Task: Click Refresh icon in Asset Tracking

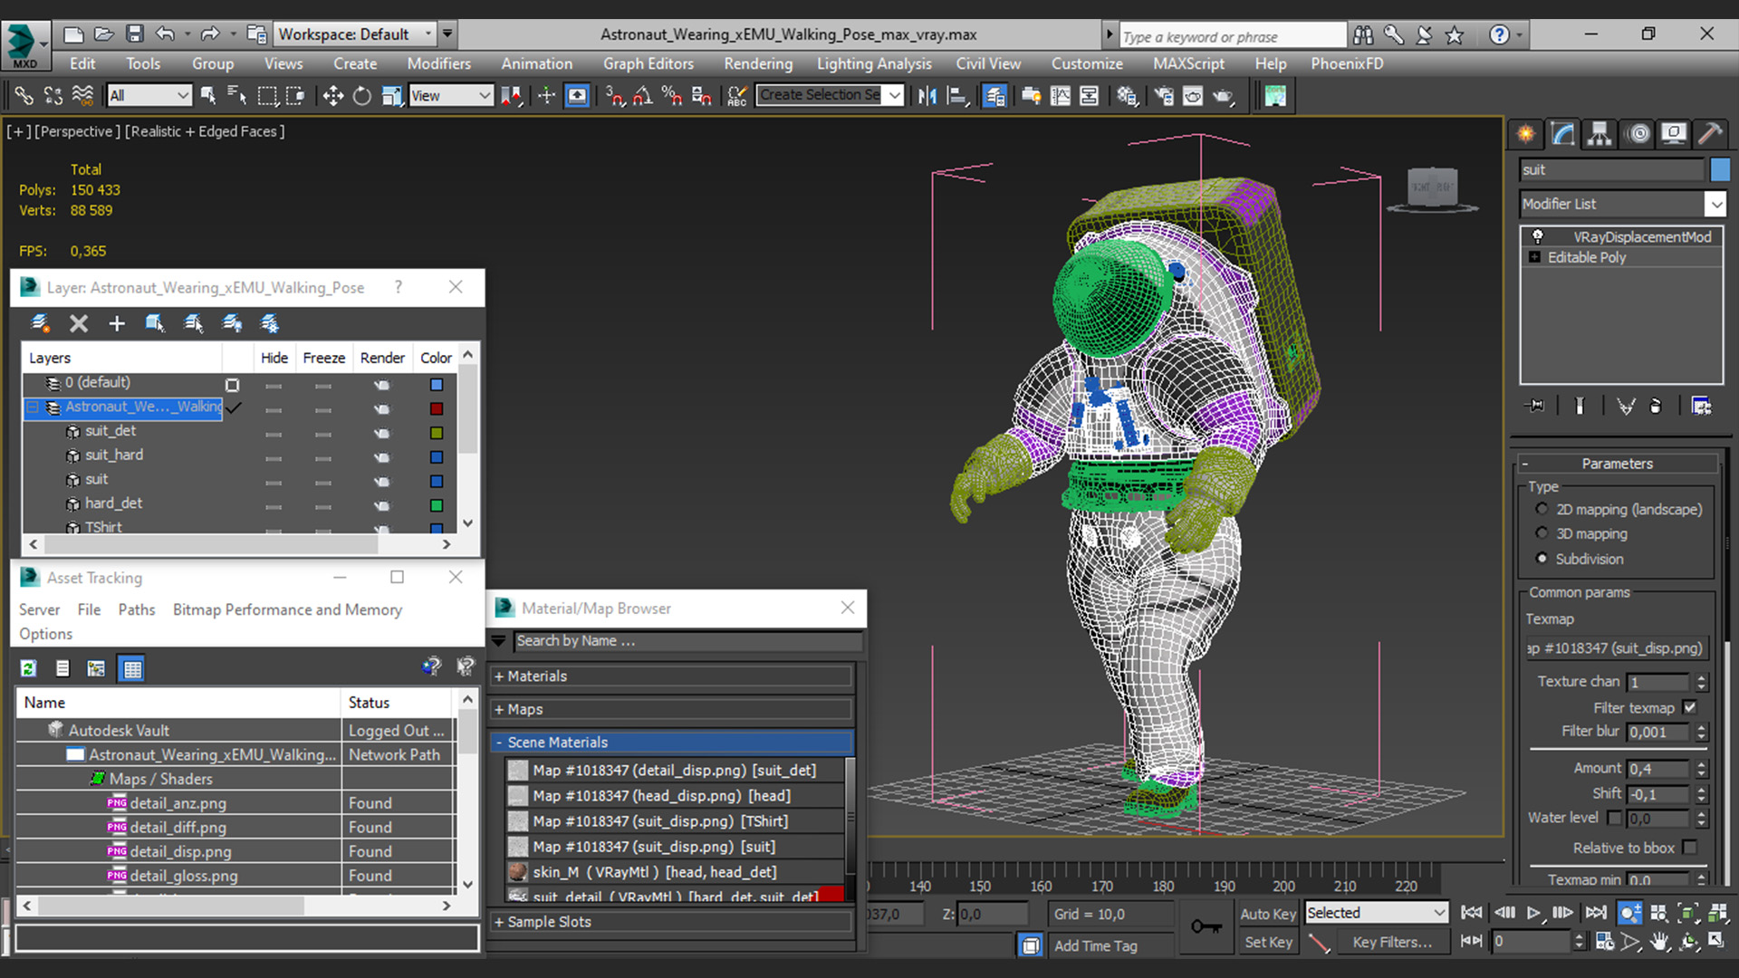Action: [29, 668]
